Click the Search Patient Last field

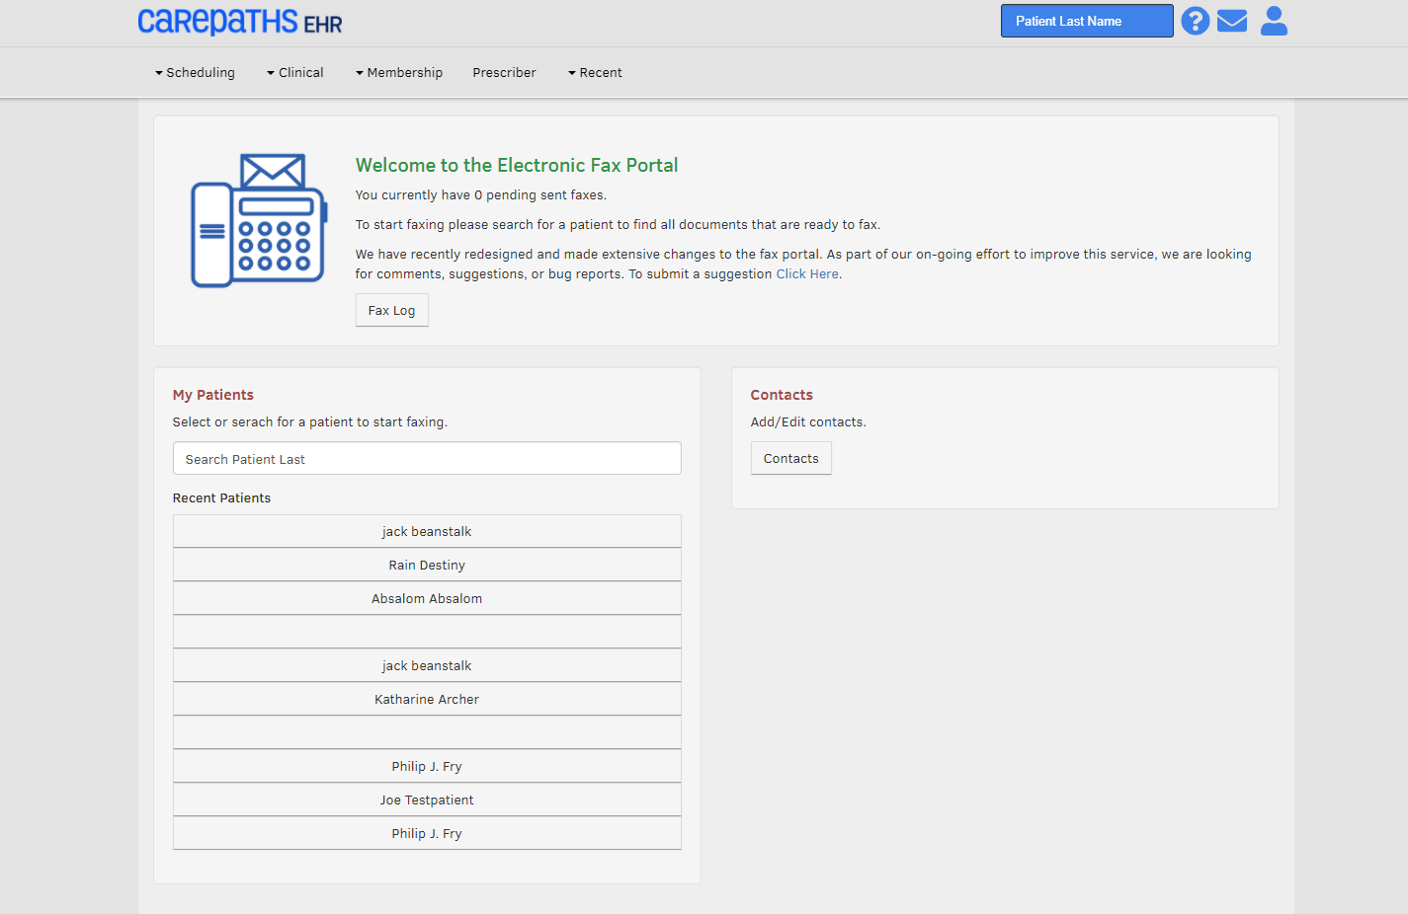[x=427, y=459]
